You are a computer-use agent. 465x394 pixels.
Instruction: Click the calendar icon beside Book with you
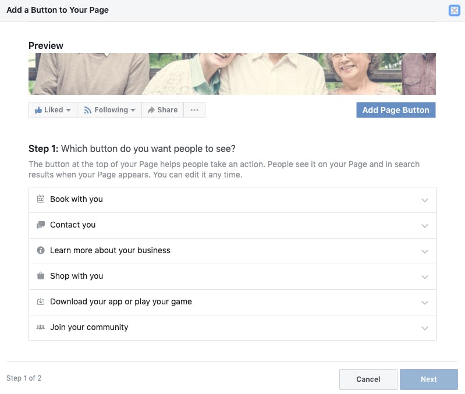(41, 199)
